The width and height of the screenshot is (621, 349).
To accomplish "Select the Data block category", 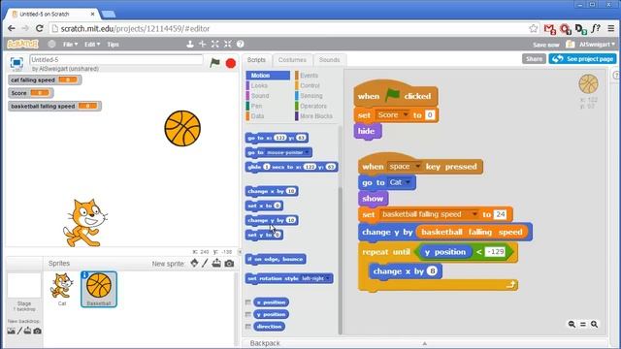I will pos(257,116).
